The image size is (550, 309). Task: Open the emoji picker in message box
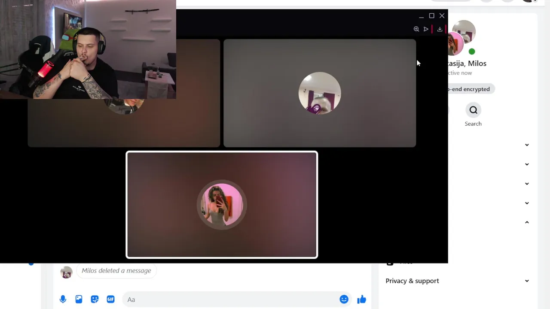344,299
